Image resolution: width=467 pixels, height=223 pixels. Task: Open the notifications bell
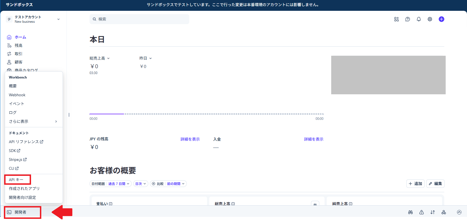coord(419,19)
